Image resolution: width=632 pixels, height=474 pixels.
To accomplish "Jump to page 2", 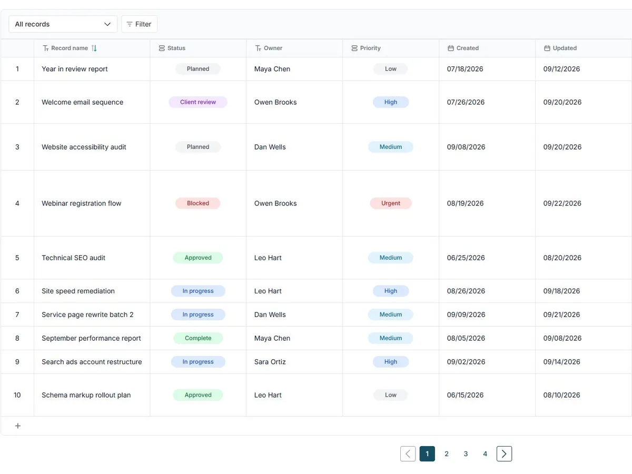I will (447, 454).
